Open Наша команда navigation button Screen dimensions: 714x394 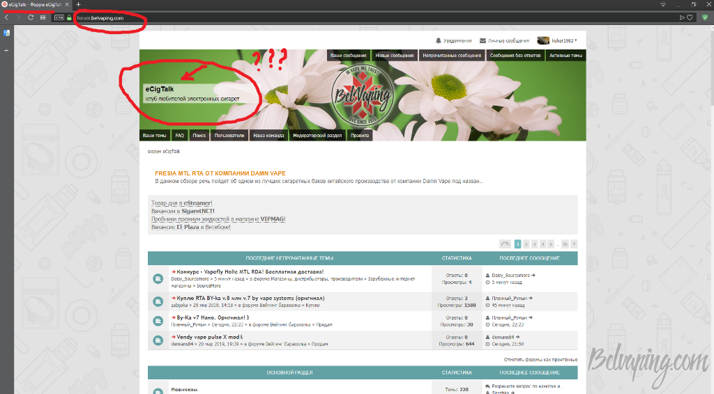tap(268, 136)
